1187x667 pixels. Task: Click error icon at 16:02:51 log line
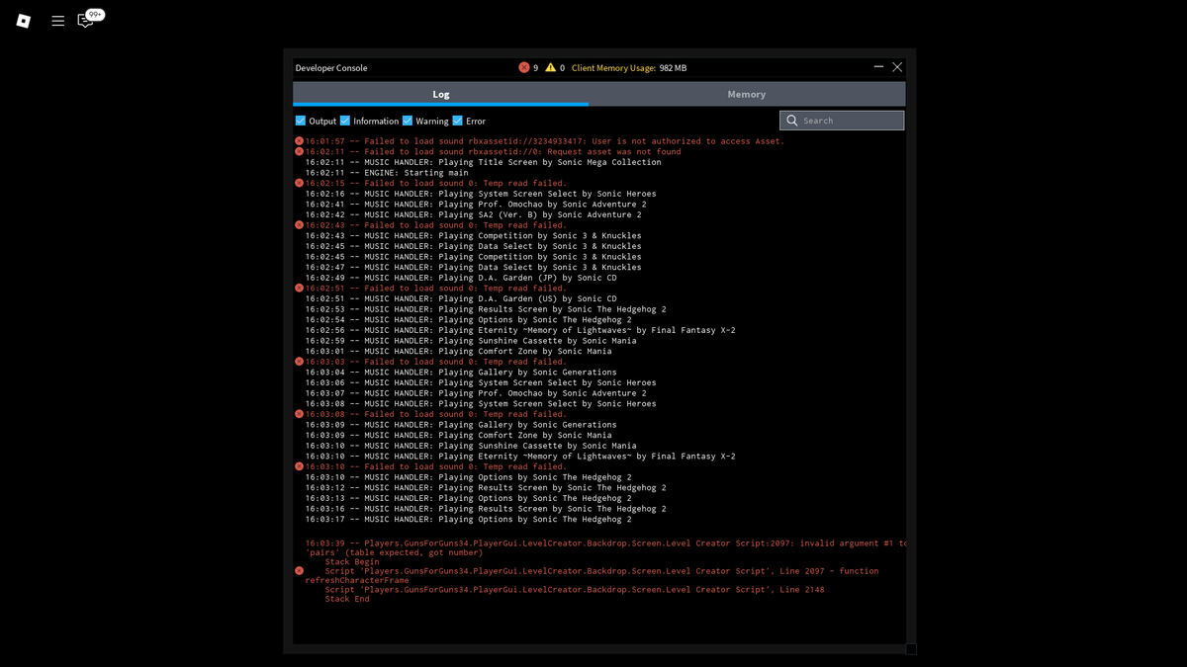pos(299,288)
